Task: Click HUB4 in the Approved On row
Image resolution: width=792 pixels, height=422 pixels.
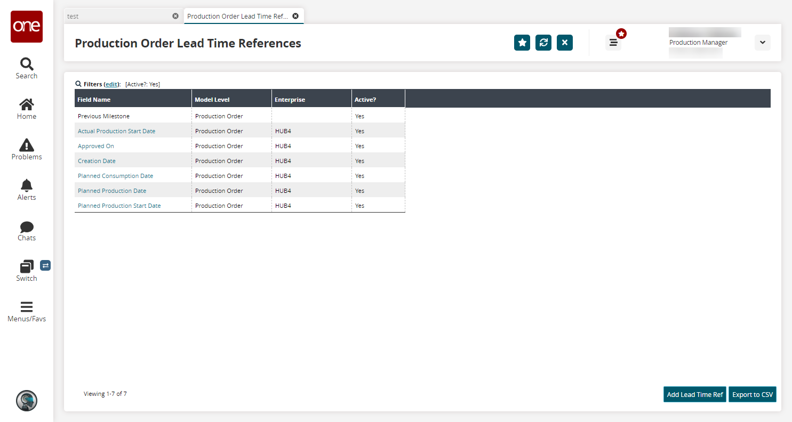Action: [x=283, y=146]
